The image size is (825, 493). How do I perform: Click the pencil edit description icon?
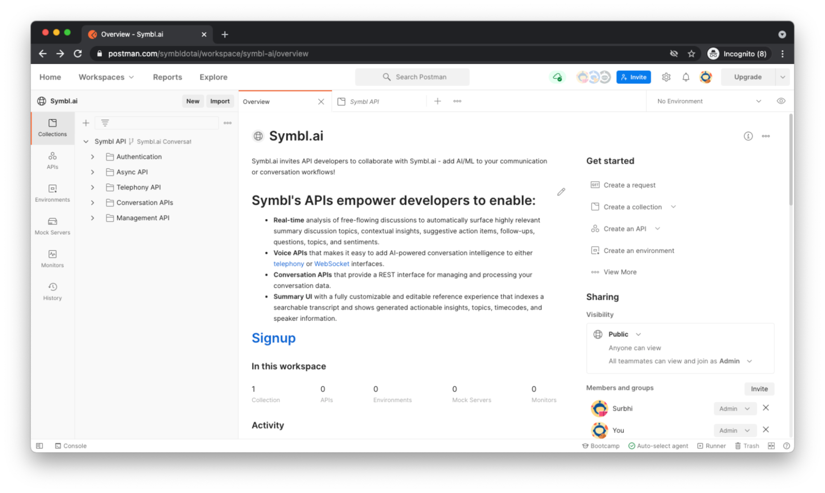pyautogui.click(x=561, y=192)
